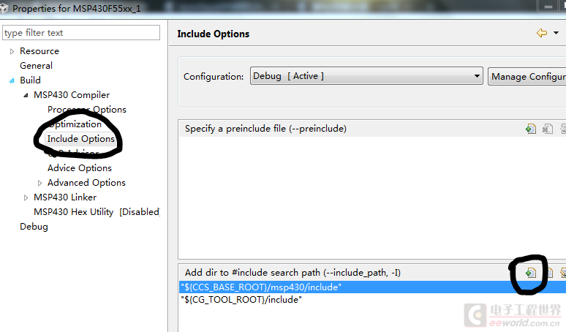Viewport: 566px width, 332px height.
Task: Select the General tree item
Action: pos(36,66)
